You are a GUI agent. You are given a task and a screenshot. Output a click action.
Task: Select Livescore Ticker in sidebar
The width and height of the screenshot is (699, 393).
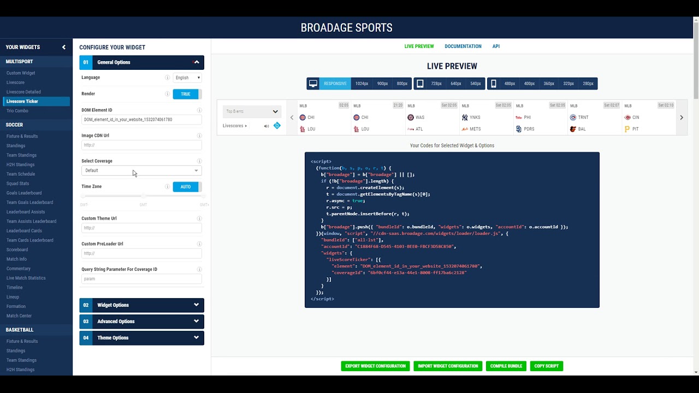pyautogui.click(x=36, y=102)
